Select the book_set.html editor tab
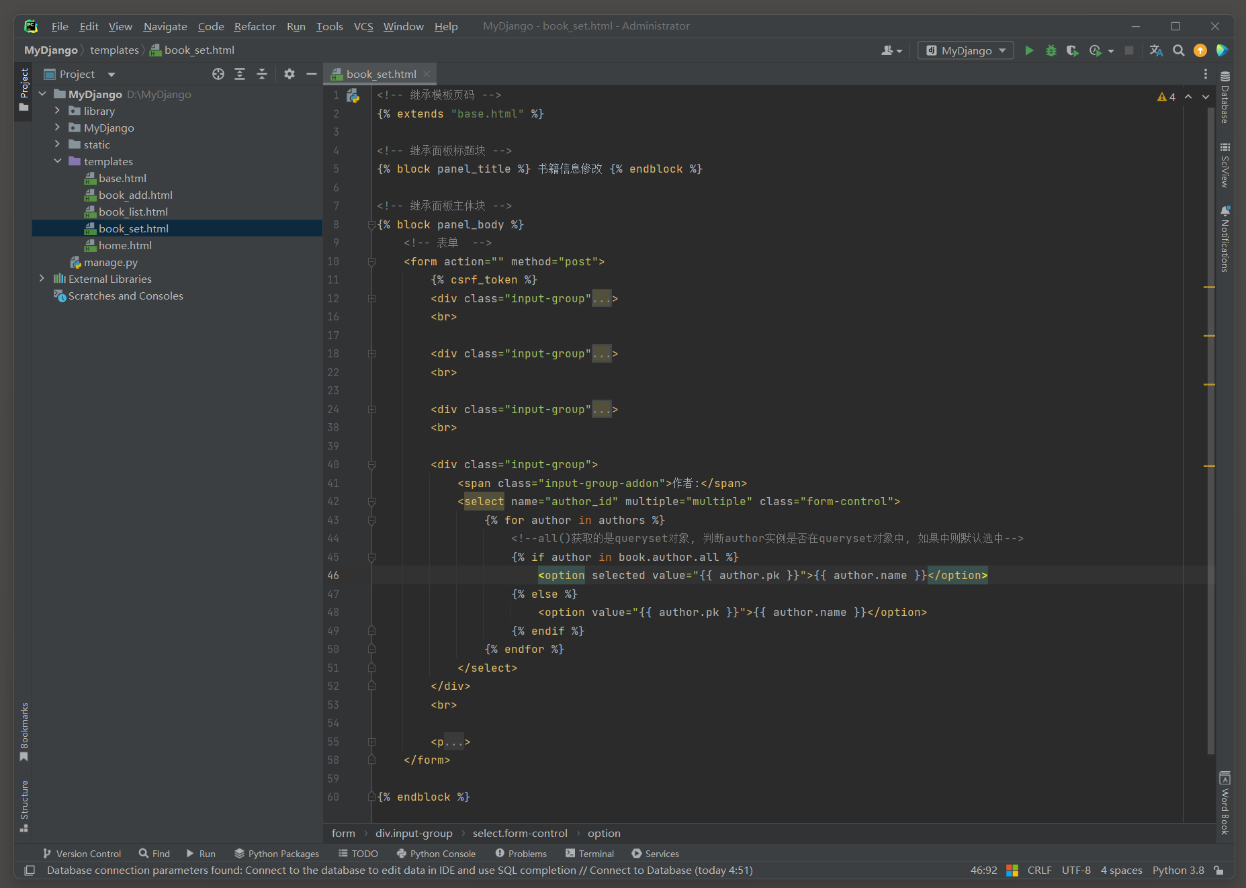The image size is (1246, 888). [380, 74]
